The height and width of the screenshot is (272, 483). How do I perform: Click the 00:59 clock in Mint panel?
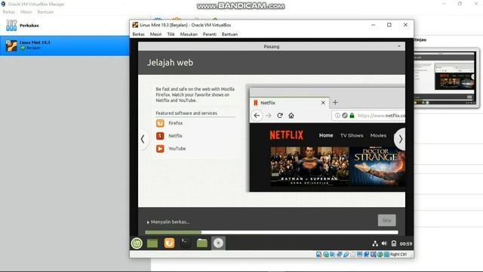pos(406,243)
